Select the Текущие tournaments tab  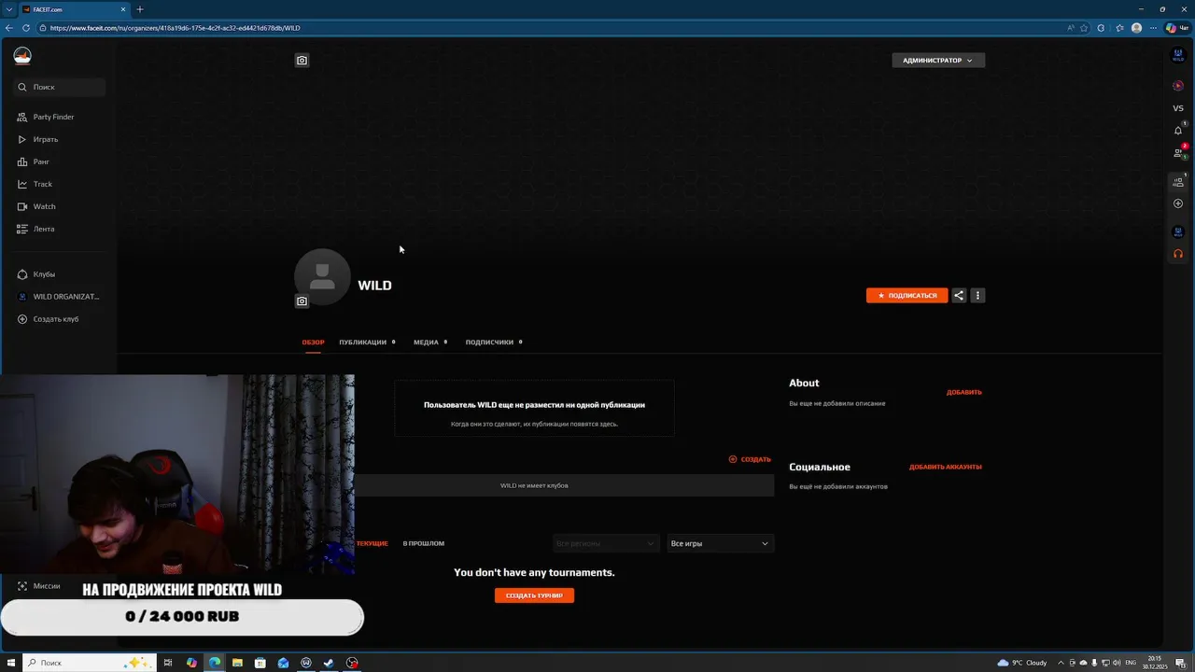[x=372, y=543]
